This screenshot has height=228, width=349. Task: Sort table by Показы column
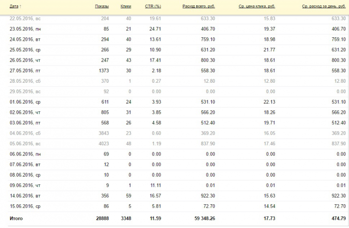(x=102, y=6)
